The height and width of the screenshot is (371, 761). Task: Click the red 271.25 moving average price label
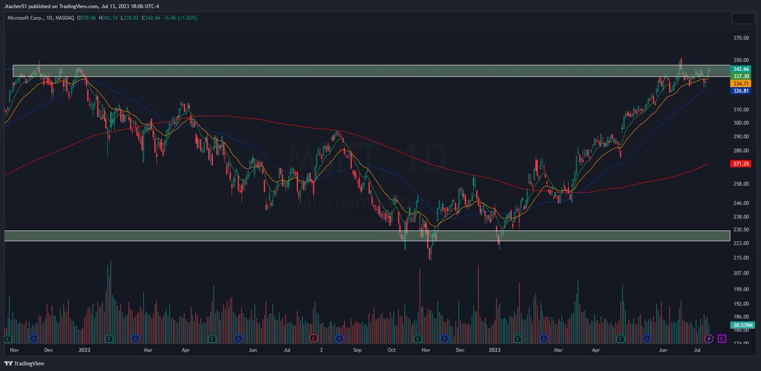tap(741, 163)
